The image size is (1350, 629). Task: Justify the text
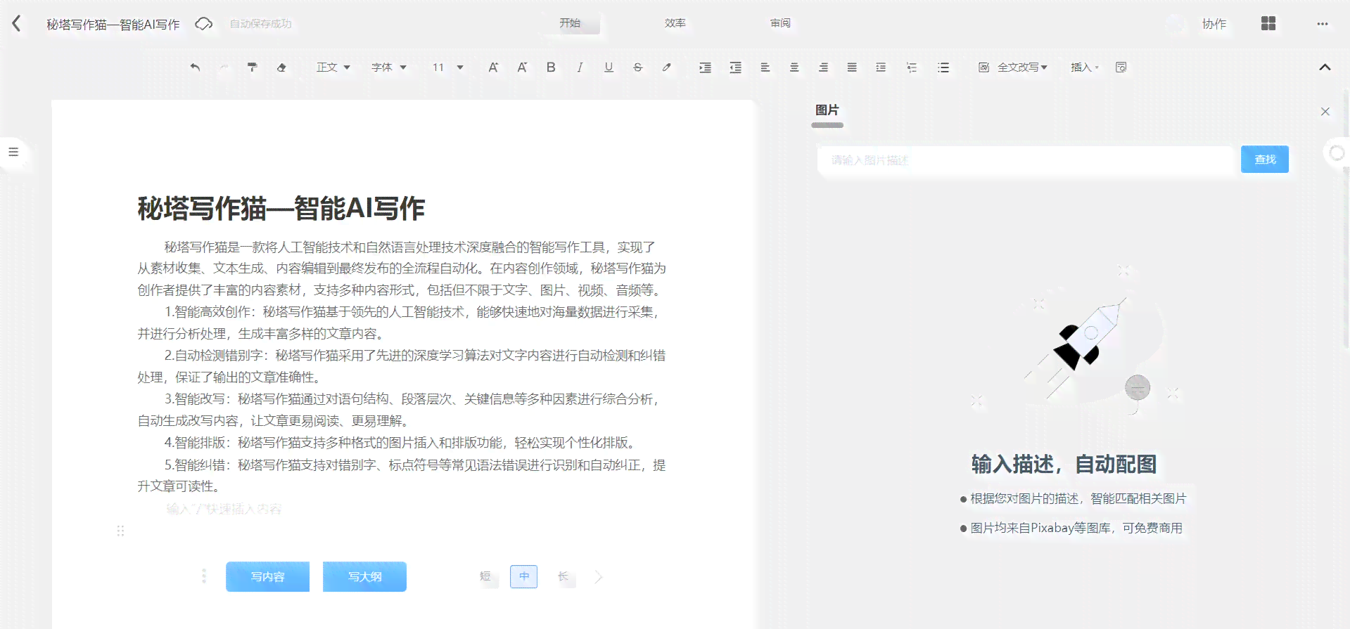pos(852,67)
